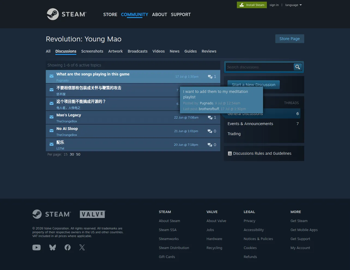Open the Bluesky butterfly icon in the footer

click(x=53, y=247)
